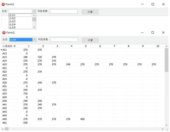Click the grid horizontal scrollbar thumb
The width and height of the screenshot is (170, 132).
7,129
